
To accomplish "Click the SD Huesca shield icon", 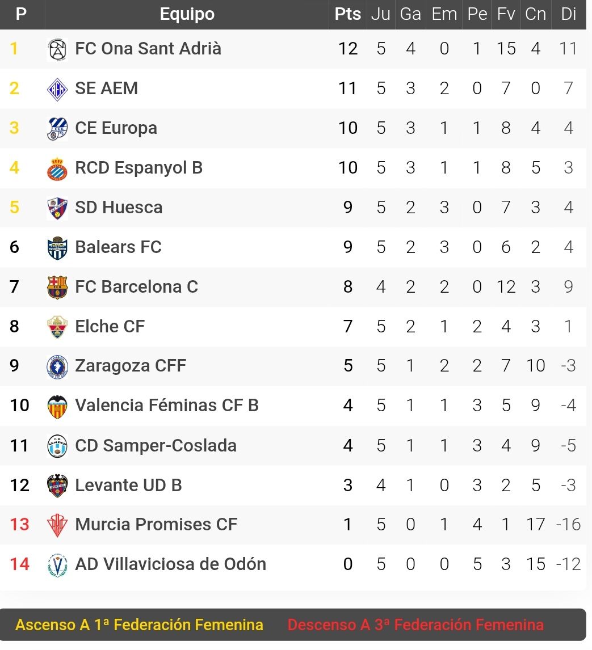I will pyautogui.click(x=57, y=208).
